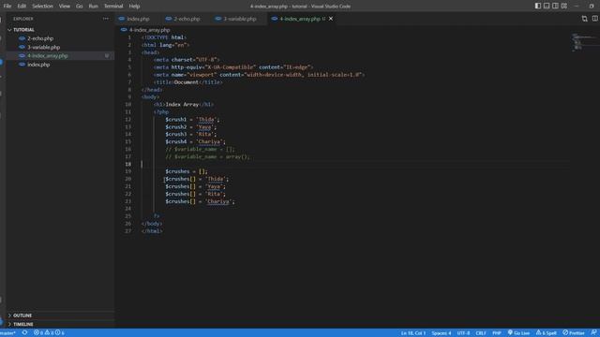
Task: Change language mode via PHP status item
Action: tap(497, 333)
